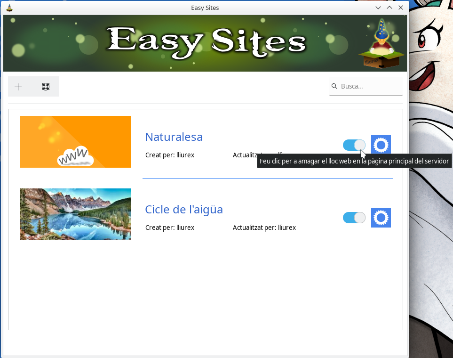This screenshot has height=358, width=453.
Task: Click the magnifier icon in the search box
Action: 334,86
